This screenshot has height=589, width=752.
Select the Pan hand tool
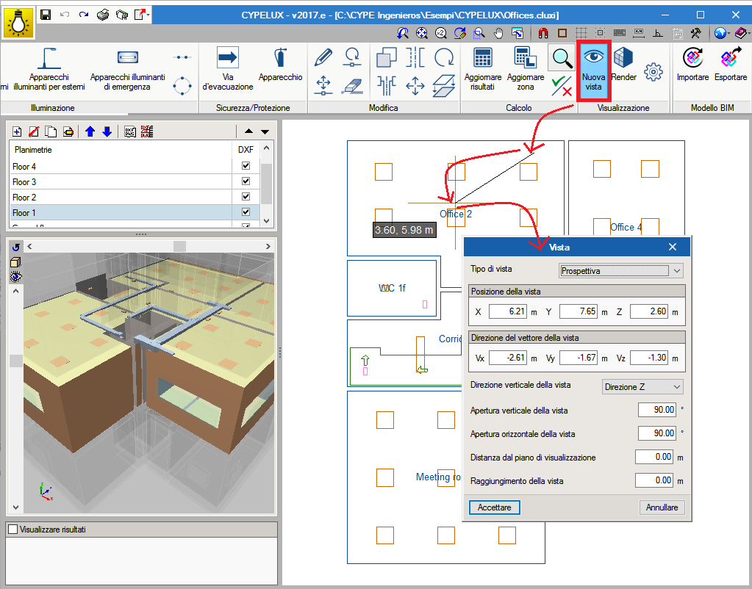tap(499, 33)
